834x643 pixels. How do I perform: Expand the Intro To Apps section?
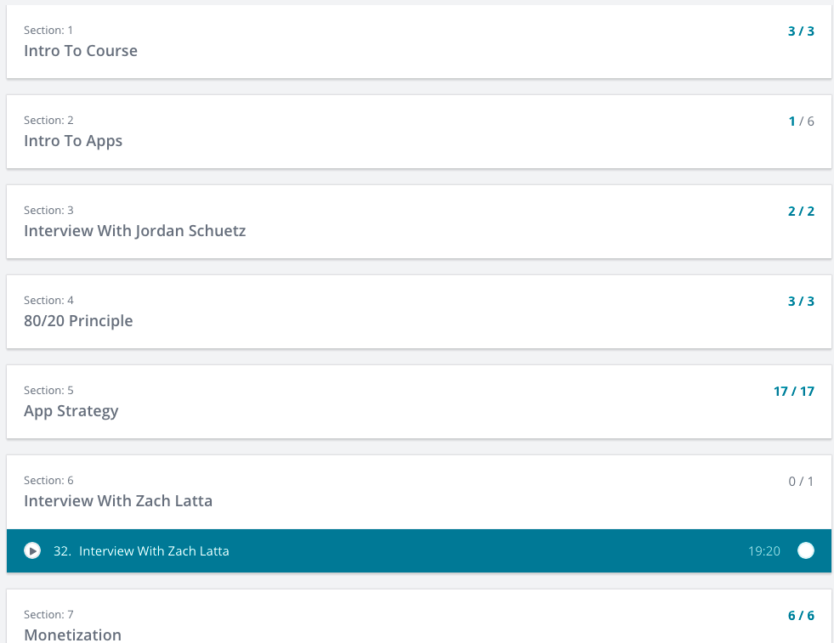click(73, 141)
